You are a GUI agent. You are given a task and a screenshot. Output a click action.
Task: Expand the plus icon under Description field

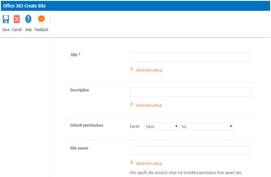132,104
